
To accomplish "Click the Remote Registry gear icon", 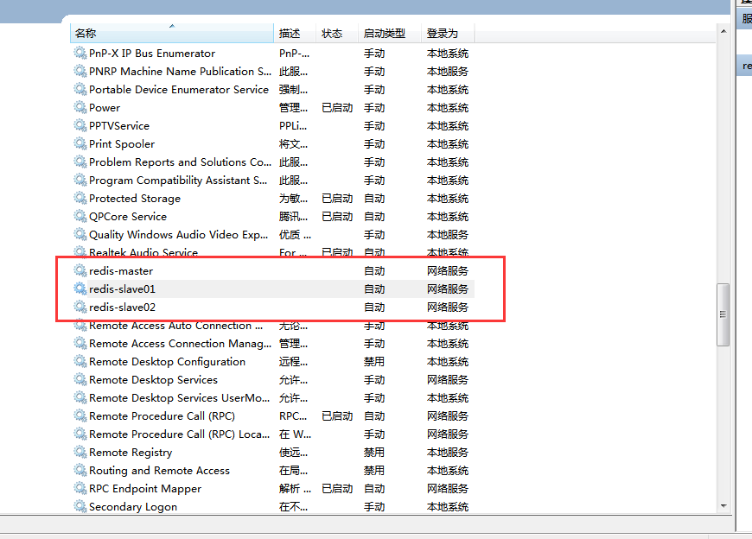I will [80, 452].
